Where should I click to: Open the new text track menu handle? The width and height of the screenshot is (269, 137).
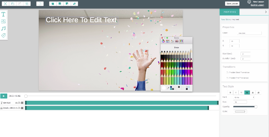22,103
